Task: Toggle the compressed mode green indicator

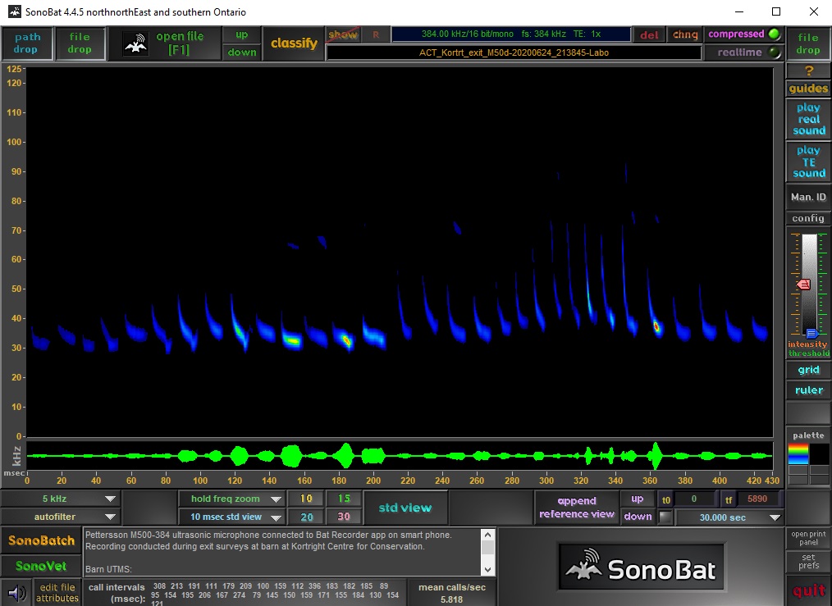Action: pyautogui.click(x=775, y=34)
